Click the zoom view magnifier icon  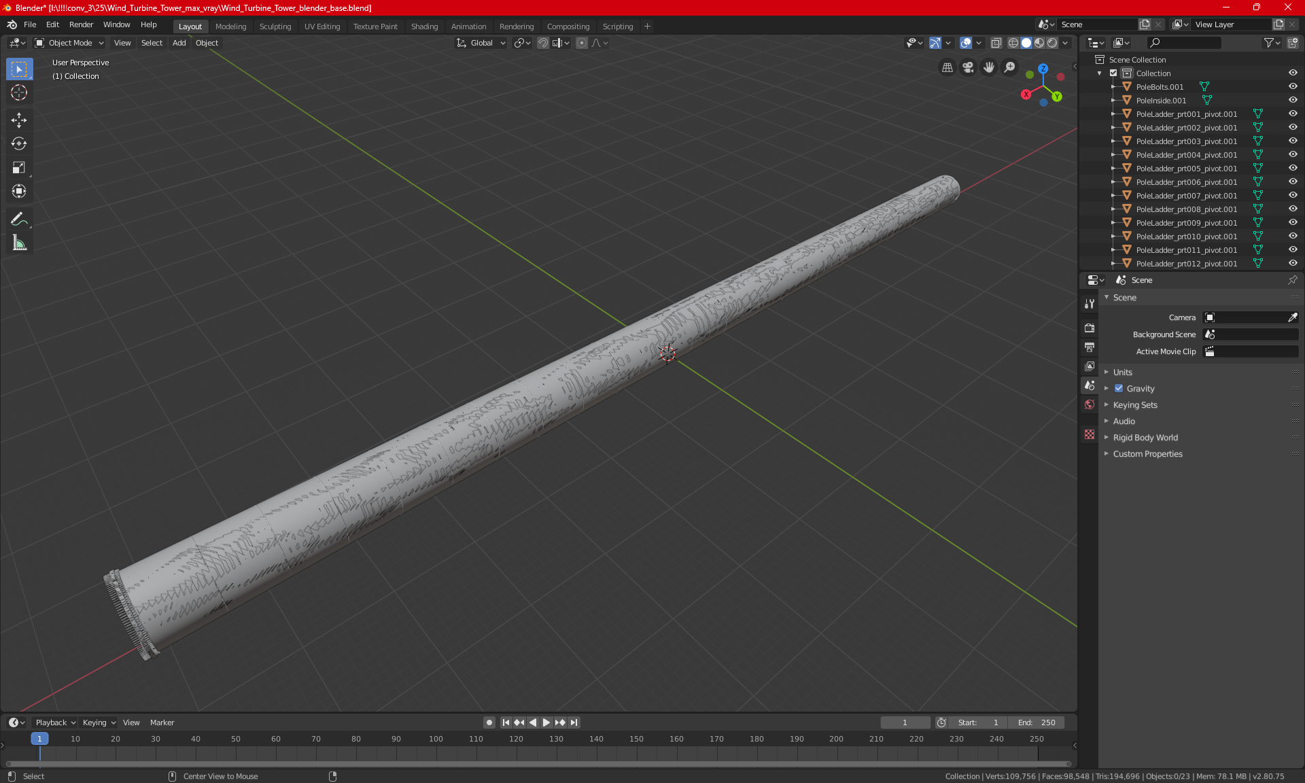pos(1010,67)
